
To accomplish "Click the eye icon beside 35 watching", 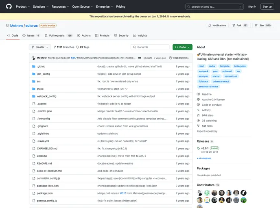I will tap(198, 121).
